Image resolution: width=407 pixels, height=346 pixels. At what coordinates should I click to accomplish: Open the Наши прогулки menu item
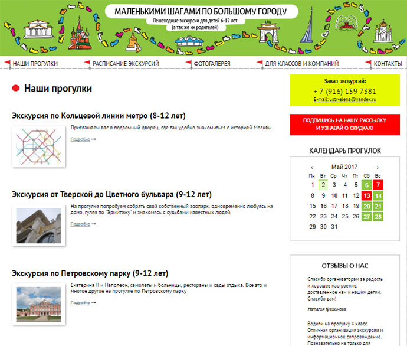(x=35, y=64)
